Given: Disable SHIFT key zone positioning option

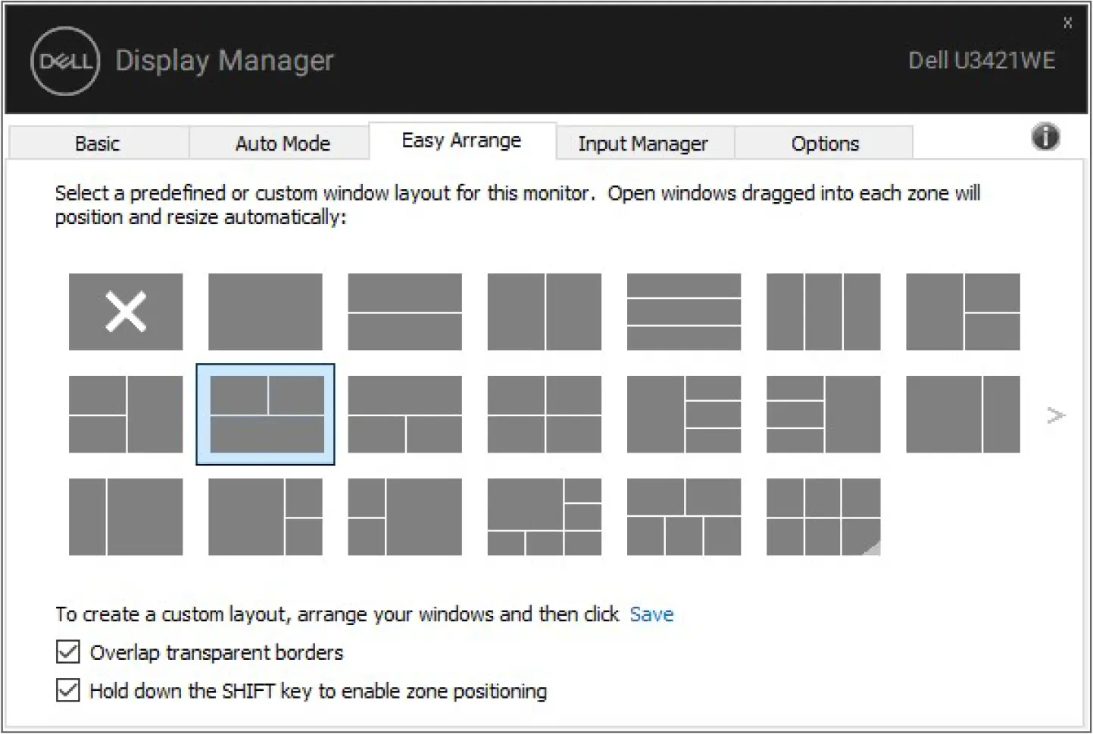Looking at the screenshot, I should pyautogui.click(x=67, y=690).
